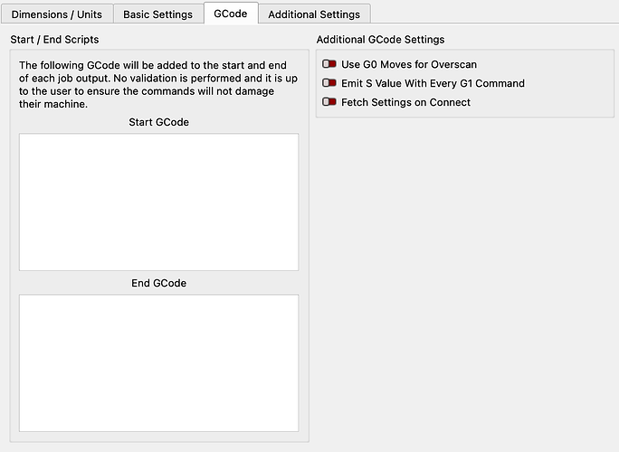619x452 pixels.
Task: Click the "End GCode" field caption
Action: pos(158,283)
